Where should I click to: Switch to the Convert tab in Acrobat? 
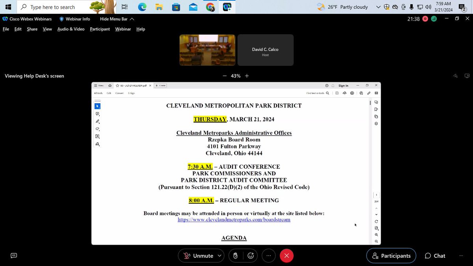click(119, 93)
